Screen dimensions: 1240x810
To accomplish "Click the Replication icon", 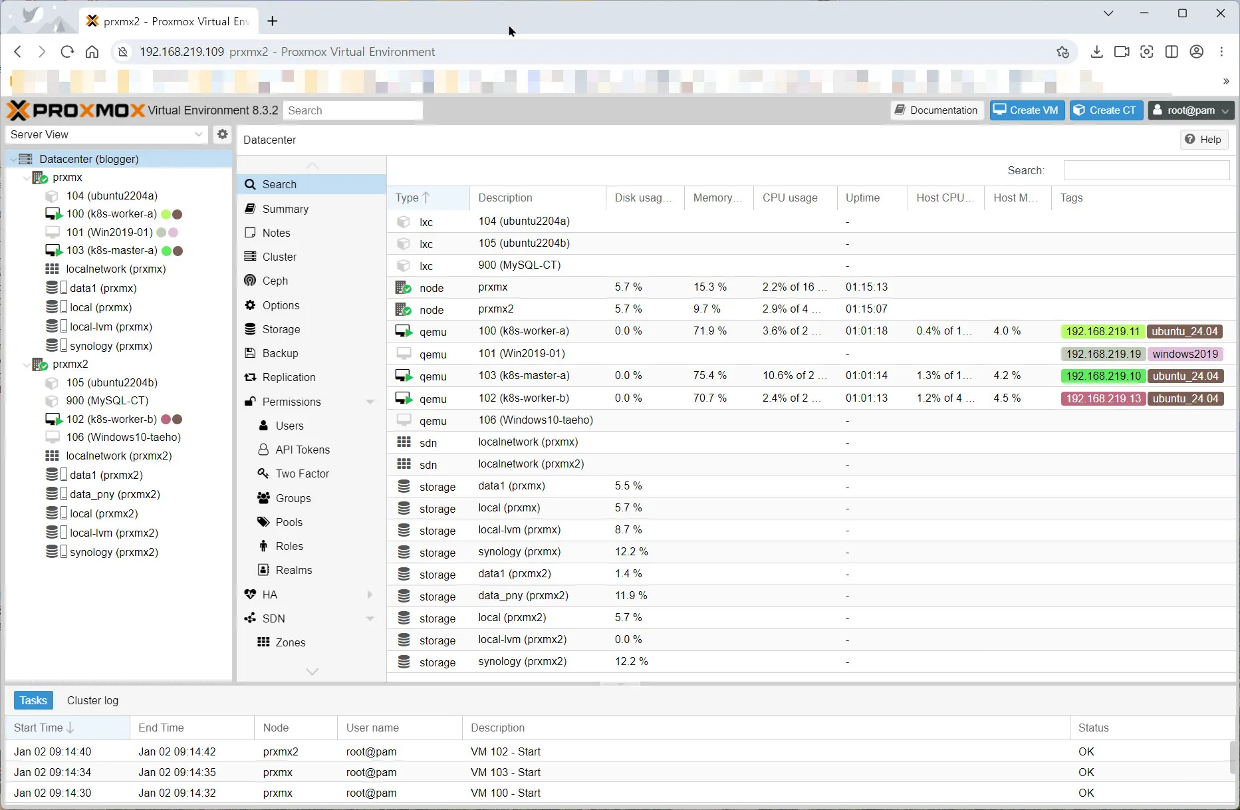I will tap(250, 377).
